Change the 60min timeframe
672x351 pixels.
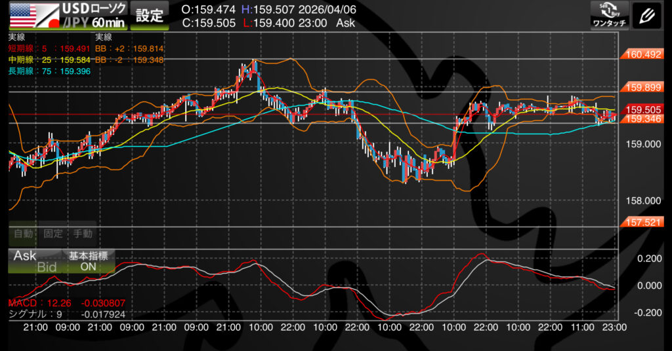click(109, 23)
